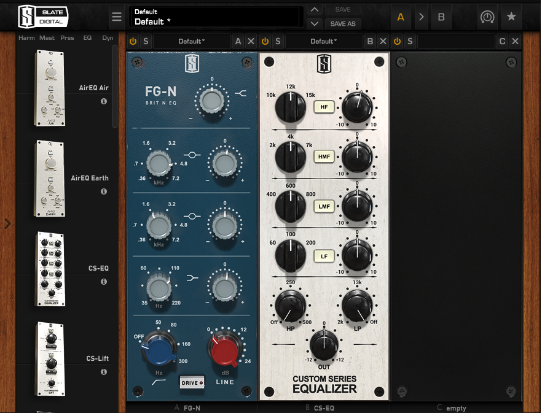Open slot B preset dropdown Default*
Screen dimensions: 542x413
pyautogui.click(x=323, y=42)
